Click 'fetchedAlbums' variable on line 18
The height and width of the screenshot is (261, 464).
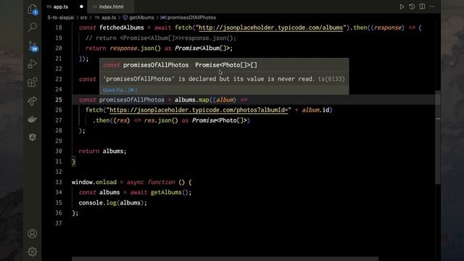121,28
